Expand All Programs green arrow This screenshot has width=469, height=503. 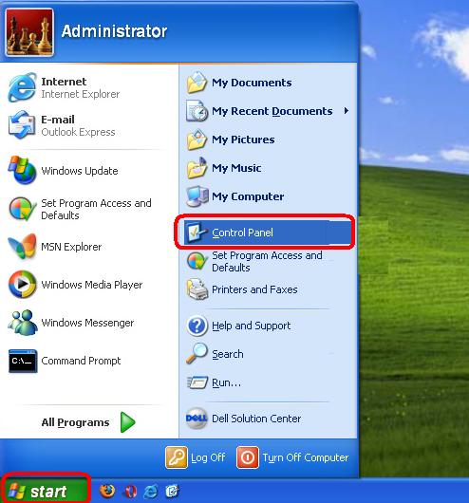pos(128,422)
